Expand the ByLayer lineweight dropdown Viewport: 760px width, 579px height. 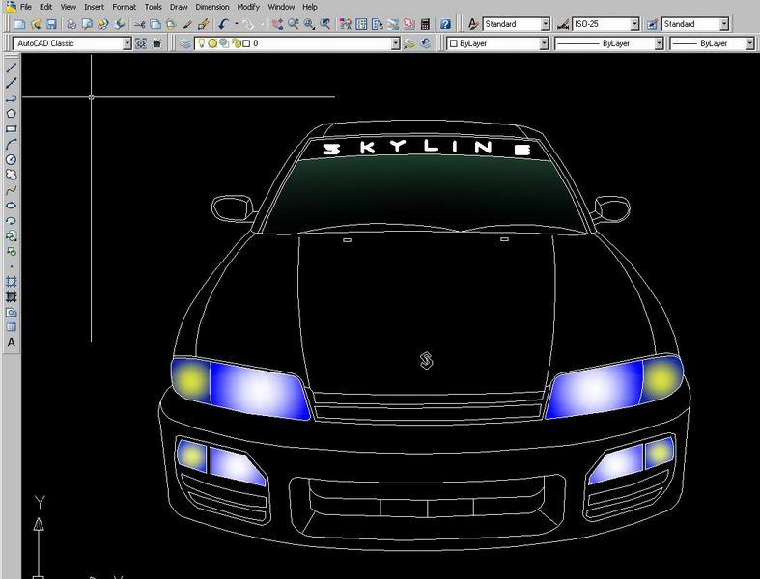coord(749,43)
